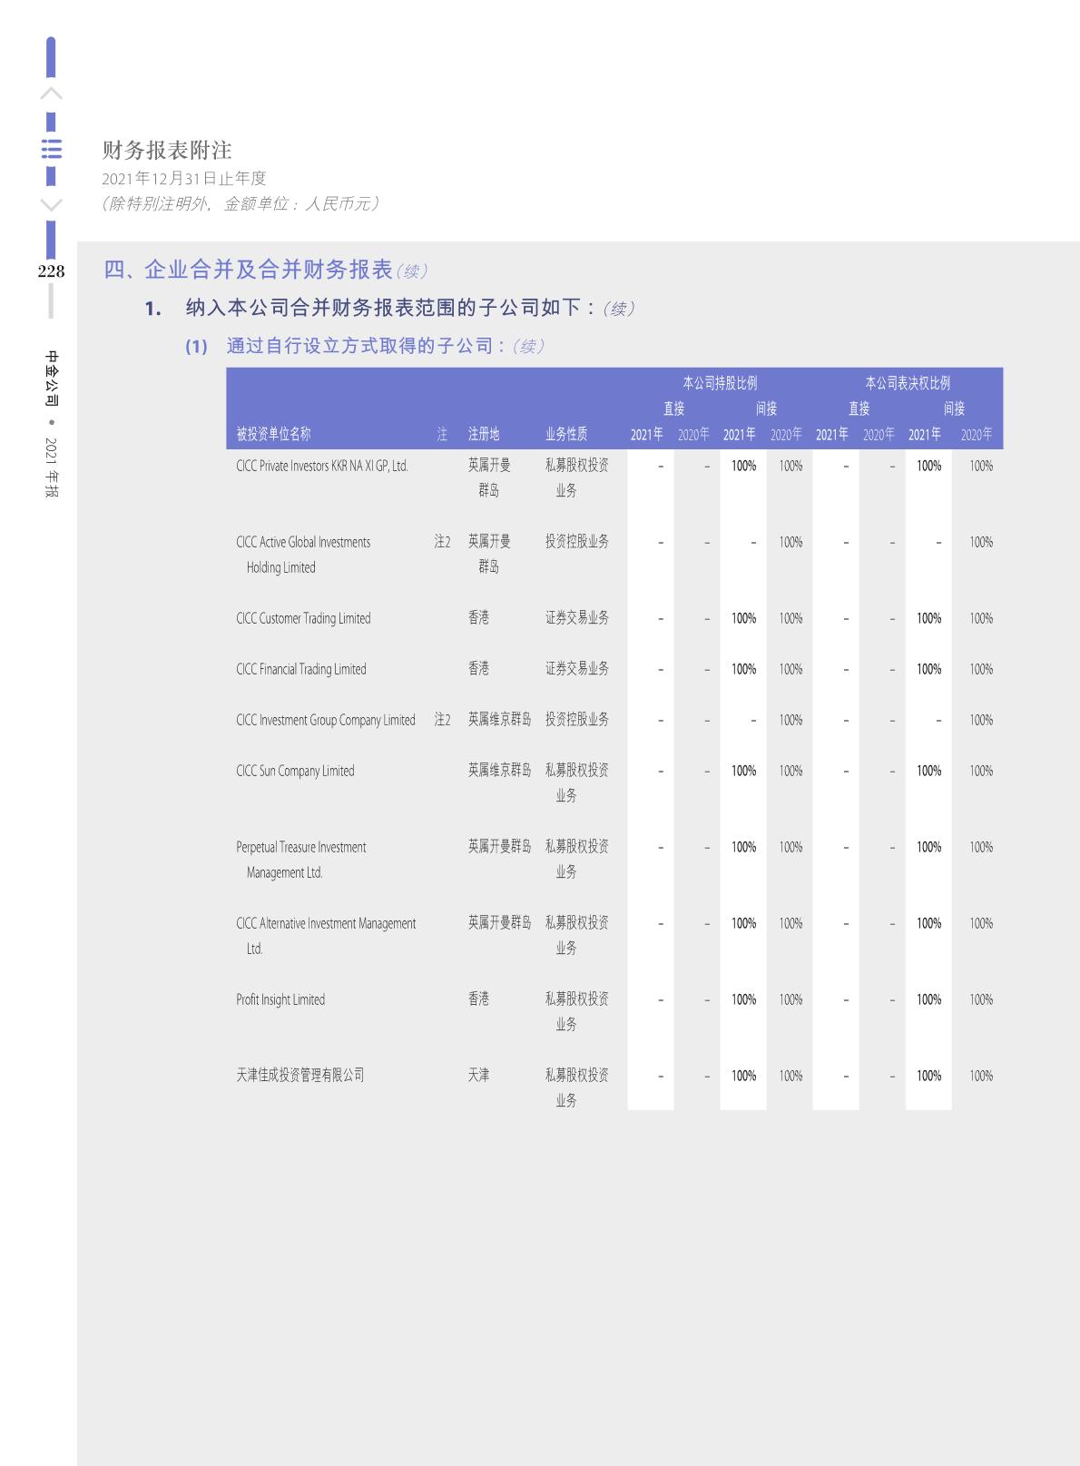Click the page number 228

[x=51, y=271]
